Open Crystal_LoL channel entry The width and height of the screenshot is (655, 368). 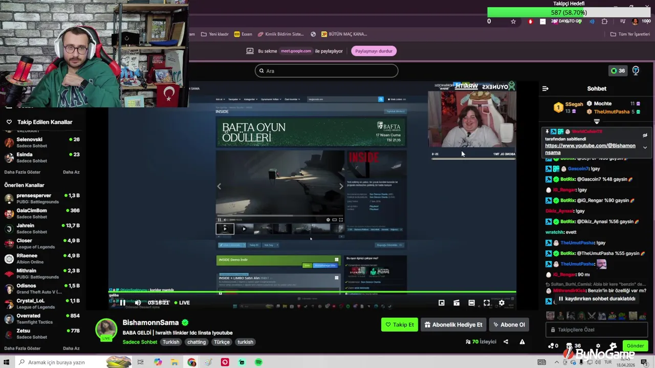tap(42, 304)
